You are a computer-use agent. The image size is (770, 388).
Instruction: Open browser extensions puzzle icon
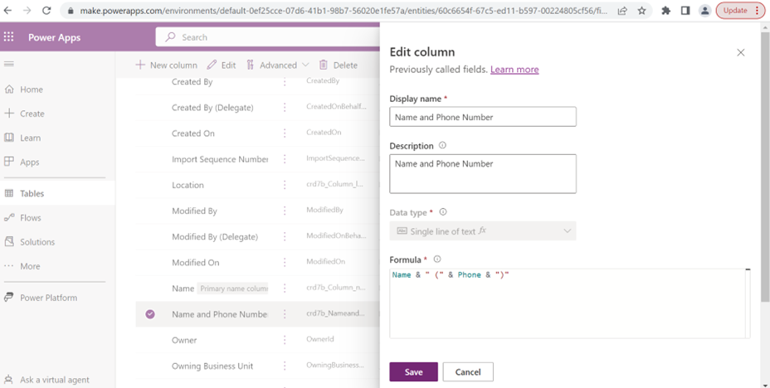tap(666, 10)
